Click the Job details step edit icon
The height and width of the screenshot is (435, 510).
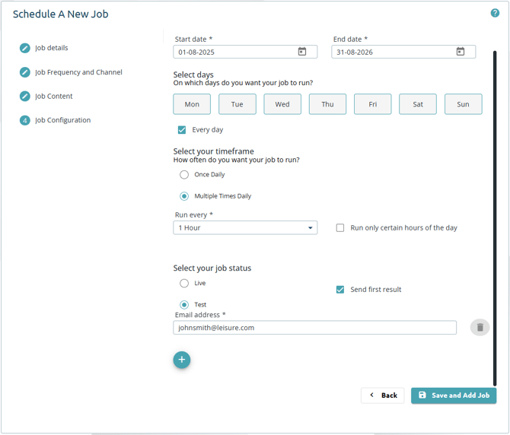click(24, 48)
